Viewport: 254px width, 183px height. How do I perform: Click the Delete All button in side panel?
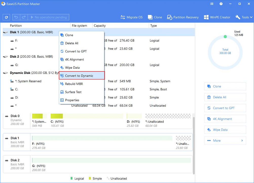[225, 97]
